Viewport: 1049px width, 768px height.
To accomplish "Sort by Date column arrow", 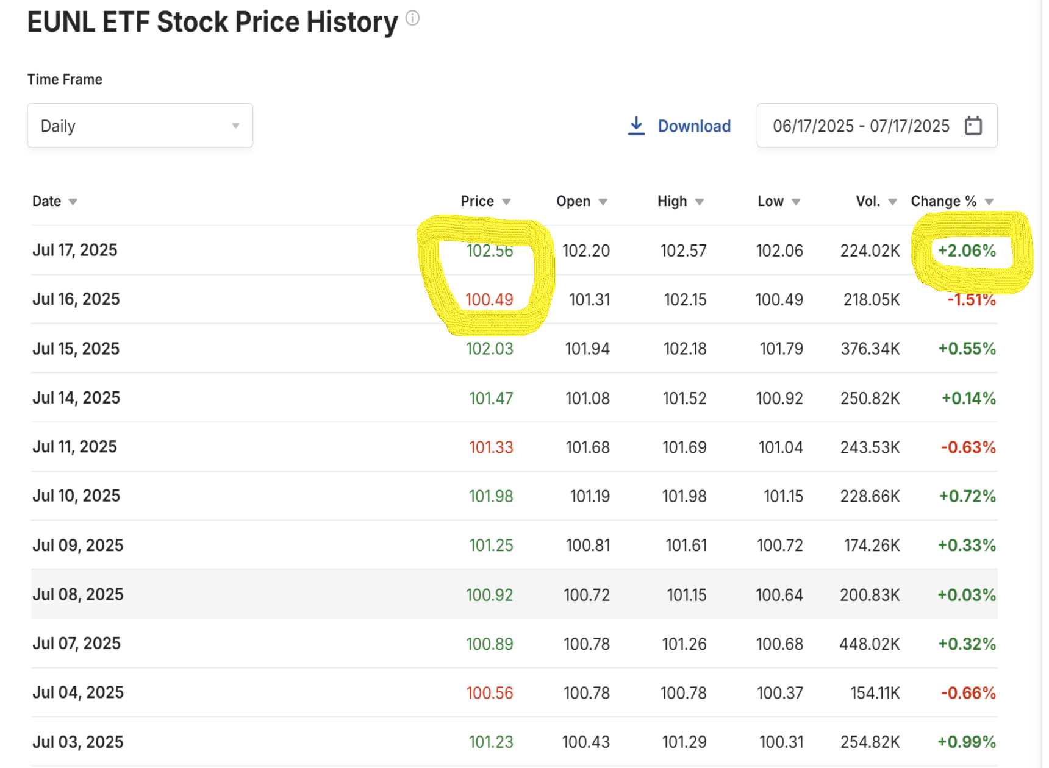I will 73,202.
